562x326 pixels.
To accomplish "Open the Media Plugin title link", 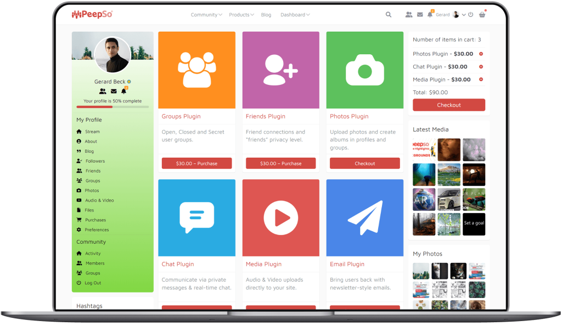I will [x=264, y=264].
